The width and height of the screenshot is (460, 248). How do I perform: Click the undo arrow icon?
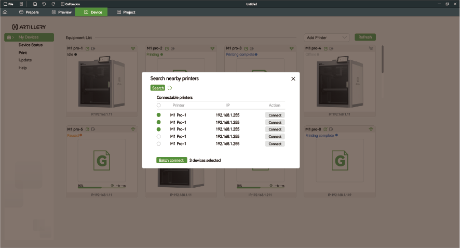point(44,4)
